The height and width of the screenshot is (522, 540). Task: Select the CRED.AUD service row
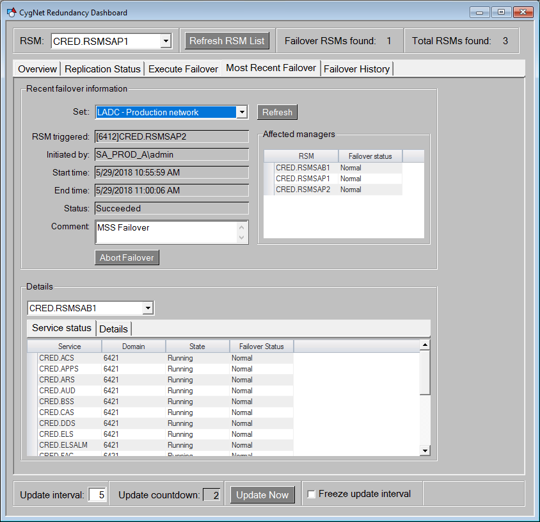point(161,391)
